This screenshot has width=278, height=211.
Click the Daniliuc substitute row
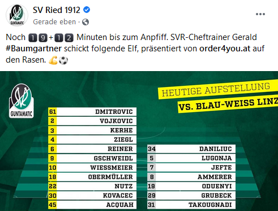click(191, 149)
